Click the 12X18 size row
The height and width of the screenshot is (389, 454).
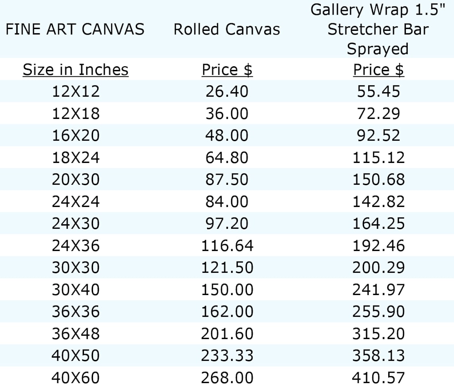coord(75,113)
